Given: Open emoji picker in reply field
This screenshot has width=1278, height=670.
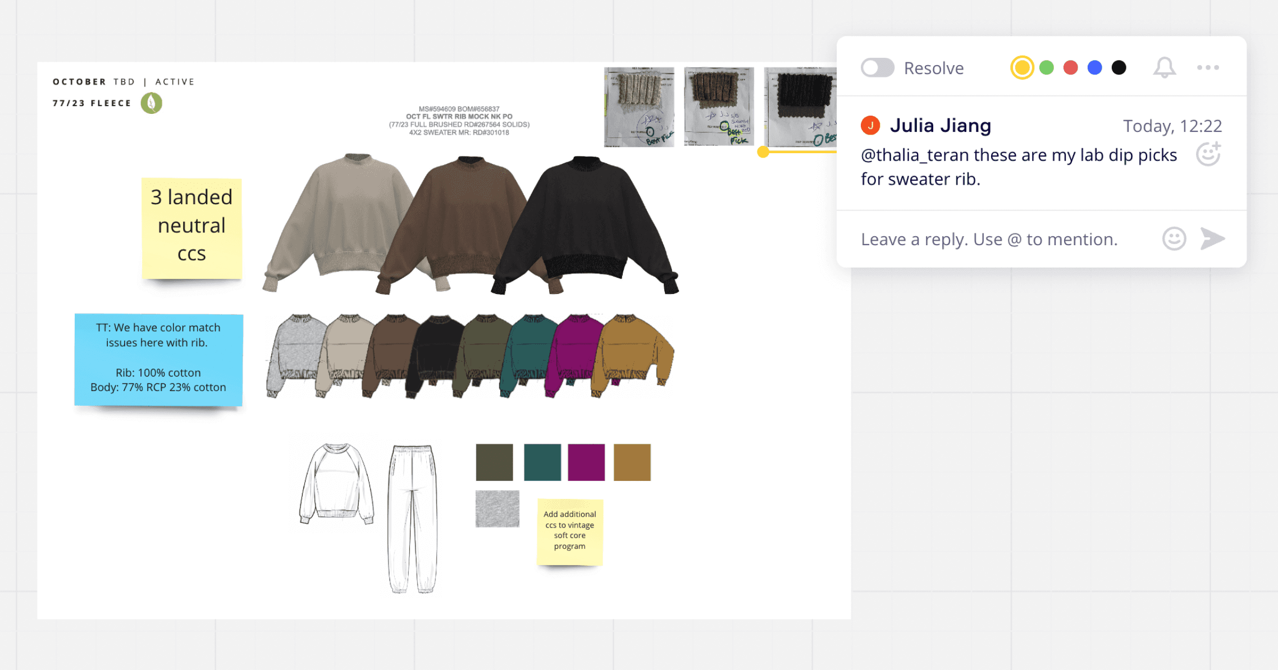Looking at the screenshot, I should tap(1174, 239).
